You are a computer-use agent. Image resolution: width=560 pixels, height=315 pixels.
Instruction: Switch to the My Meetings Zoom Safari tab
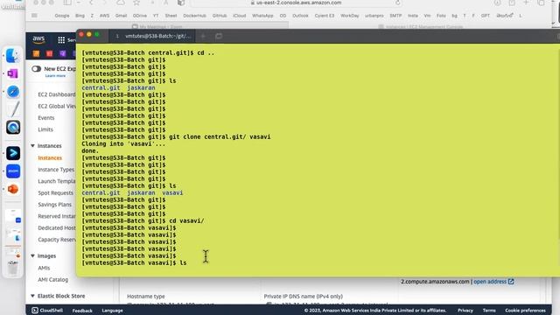click(157, 27)
